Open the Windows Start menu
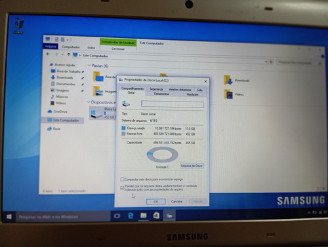328x247 pixels. (x=9, y=217)
